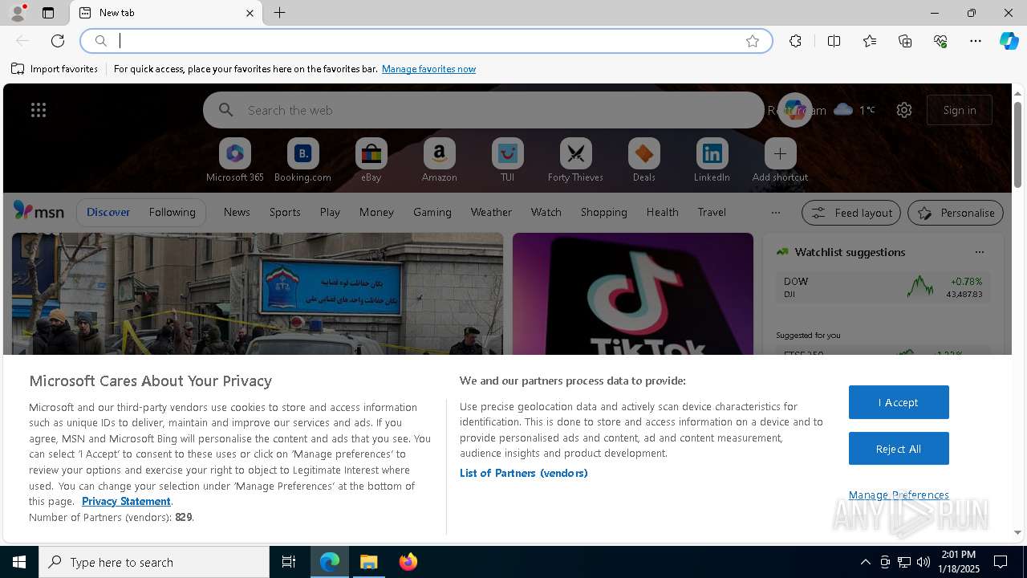Screen dimensions: 1027x578
Task: Open the Amazon shortcut tile
Action: tap(439, 160)
